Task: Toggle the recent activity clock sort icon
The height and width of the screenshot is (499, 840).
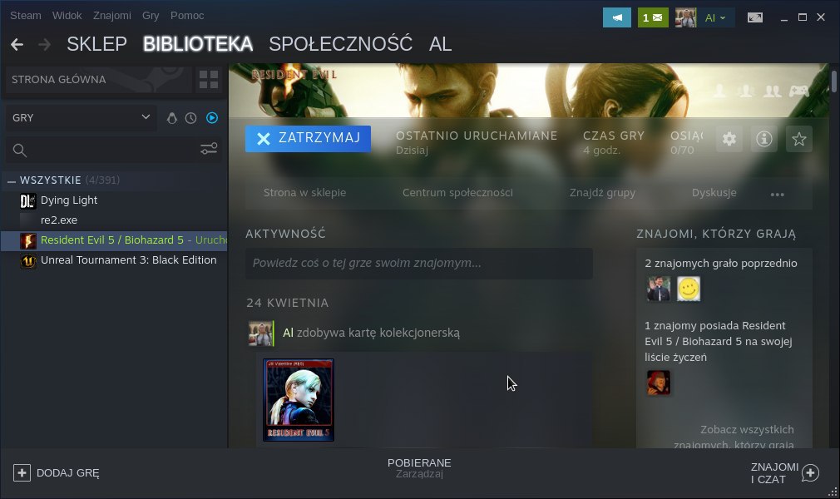Action: point(190,118)
